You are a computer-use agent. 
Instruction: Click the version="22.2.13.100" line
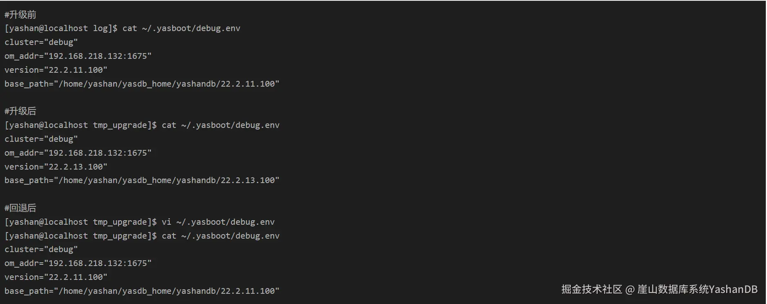pyautogui.click(x=56, y=167)
